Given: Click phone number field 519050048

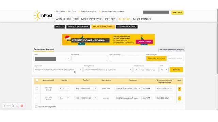Looking at the screenshot, I should [x=87, y=98].
